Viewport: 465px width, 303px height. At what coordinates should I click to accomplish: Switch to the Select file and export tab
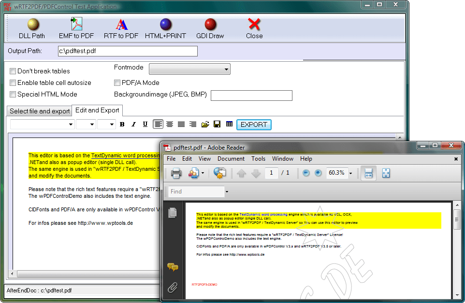(x=40, y=111)
